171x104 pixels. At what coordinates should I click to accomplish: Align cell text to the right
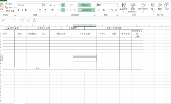point(67,10)
